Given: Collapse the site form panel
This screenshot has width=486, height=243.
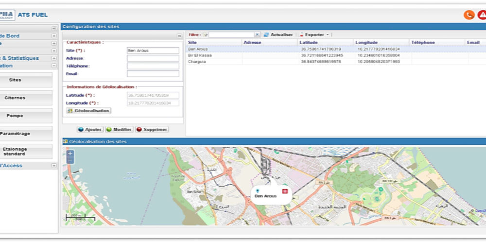Looking at the screenshot, I should point(179,36).
